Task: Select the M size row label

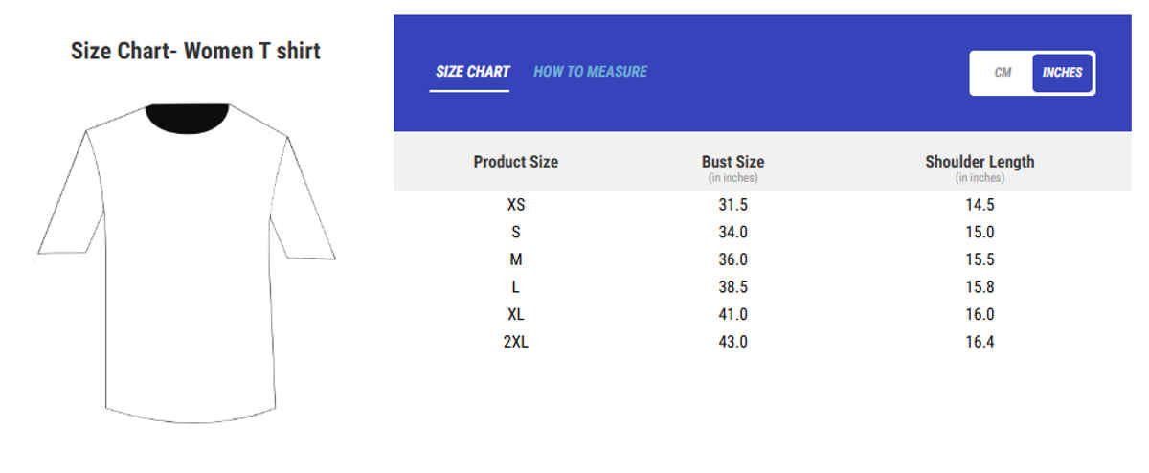Action: [x=515, y=259]
